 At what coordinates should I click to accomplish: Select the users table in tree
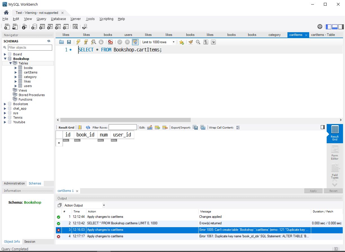[x=28, y=86]
